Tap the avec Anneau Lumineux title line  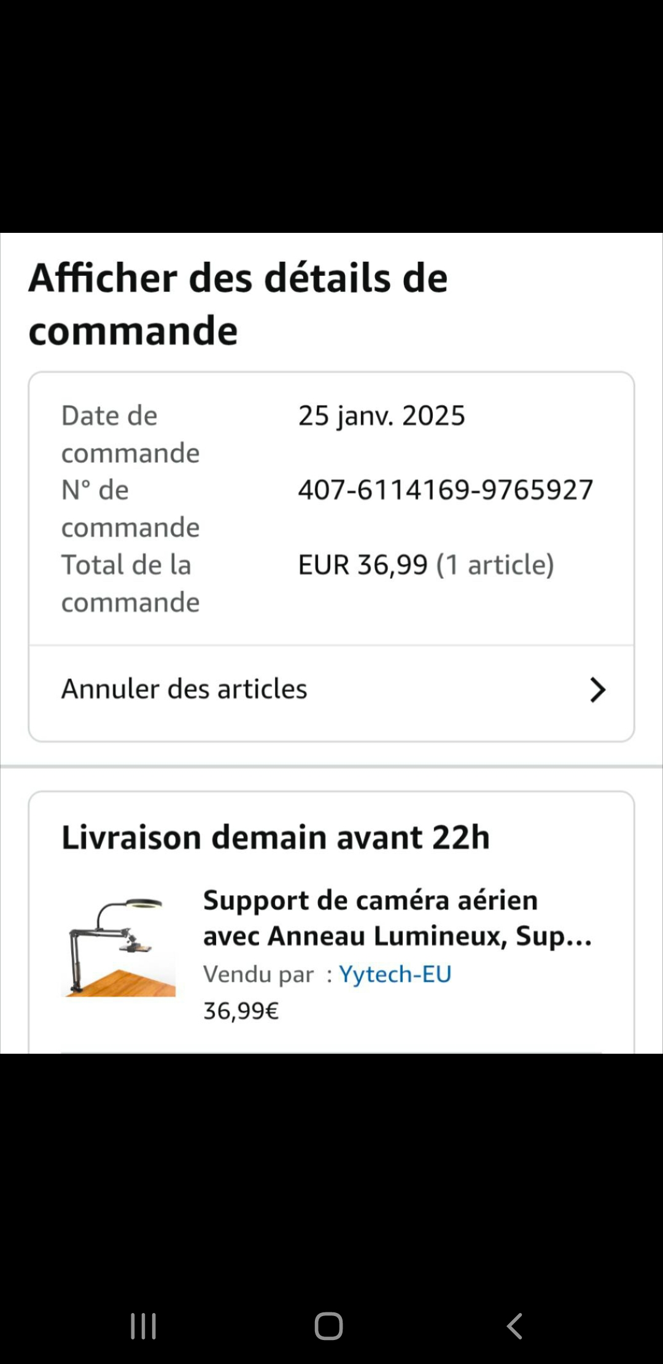397,936
